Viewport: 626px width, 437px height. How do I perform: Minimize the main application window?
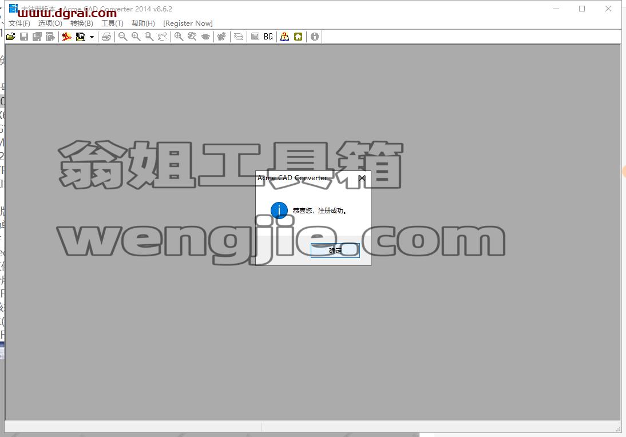[556, 9]
